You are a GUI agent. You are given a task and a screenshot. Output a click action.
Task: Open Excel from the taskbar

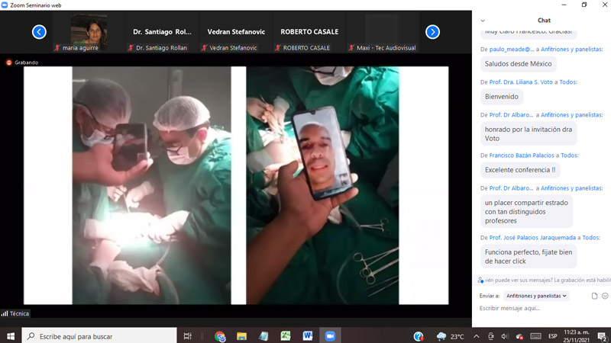pyautogui.click(x=286, y=336)
